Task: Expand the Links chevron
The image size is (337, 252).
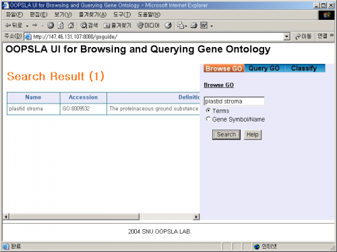Action: pos(332,36)
